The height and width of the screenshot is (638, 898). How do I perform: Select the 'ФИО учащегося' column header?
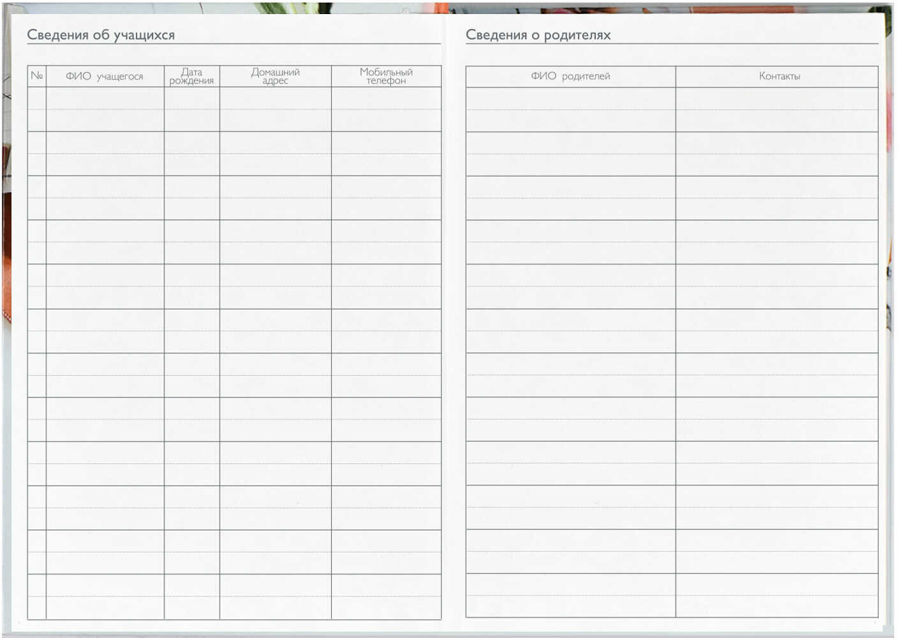[105, 76]
